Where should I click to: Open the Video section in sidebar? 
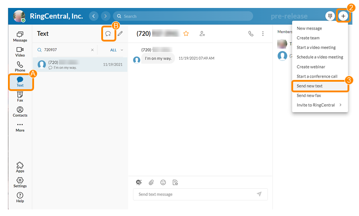click(20, 52)
